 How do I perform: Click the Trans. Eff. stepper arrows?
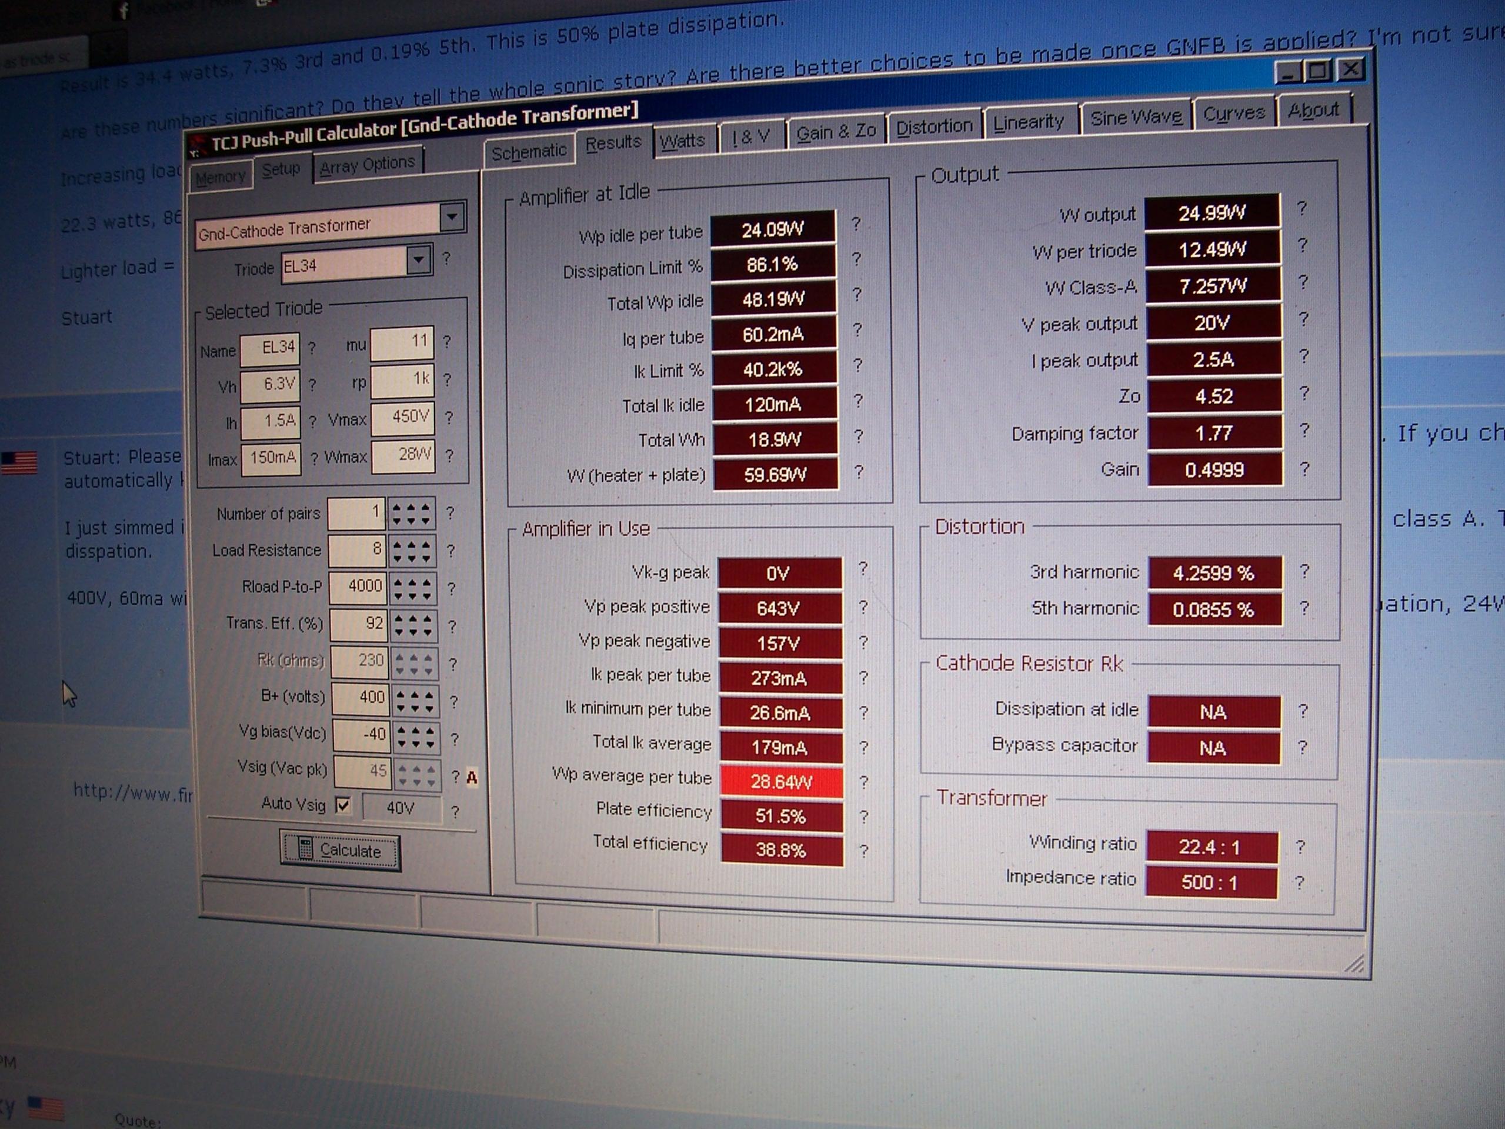click(x=415, y=625)
